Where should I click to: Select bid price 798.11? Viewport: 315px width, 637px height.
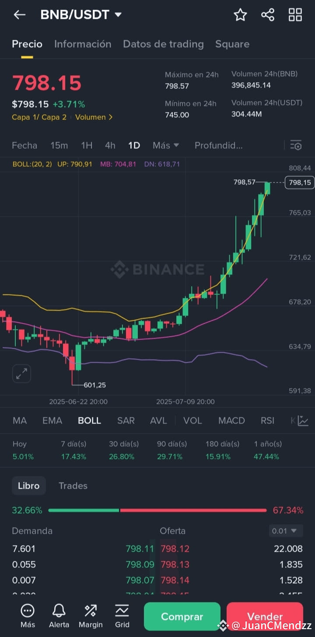click(x=140, y=549)
